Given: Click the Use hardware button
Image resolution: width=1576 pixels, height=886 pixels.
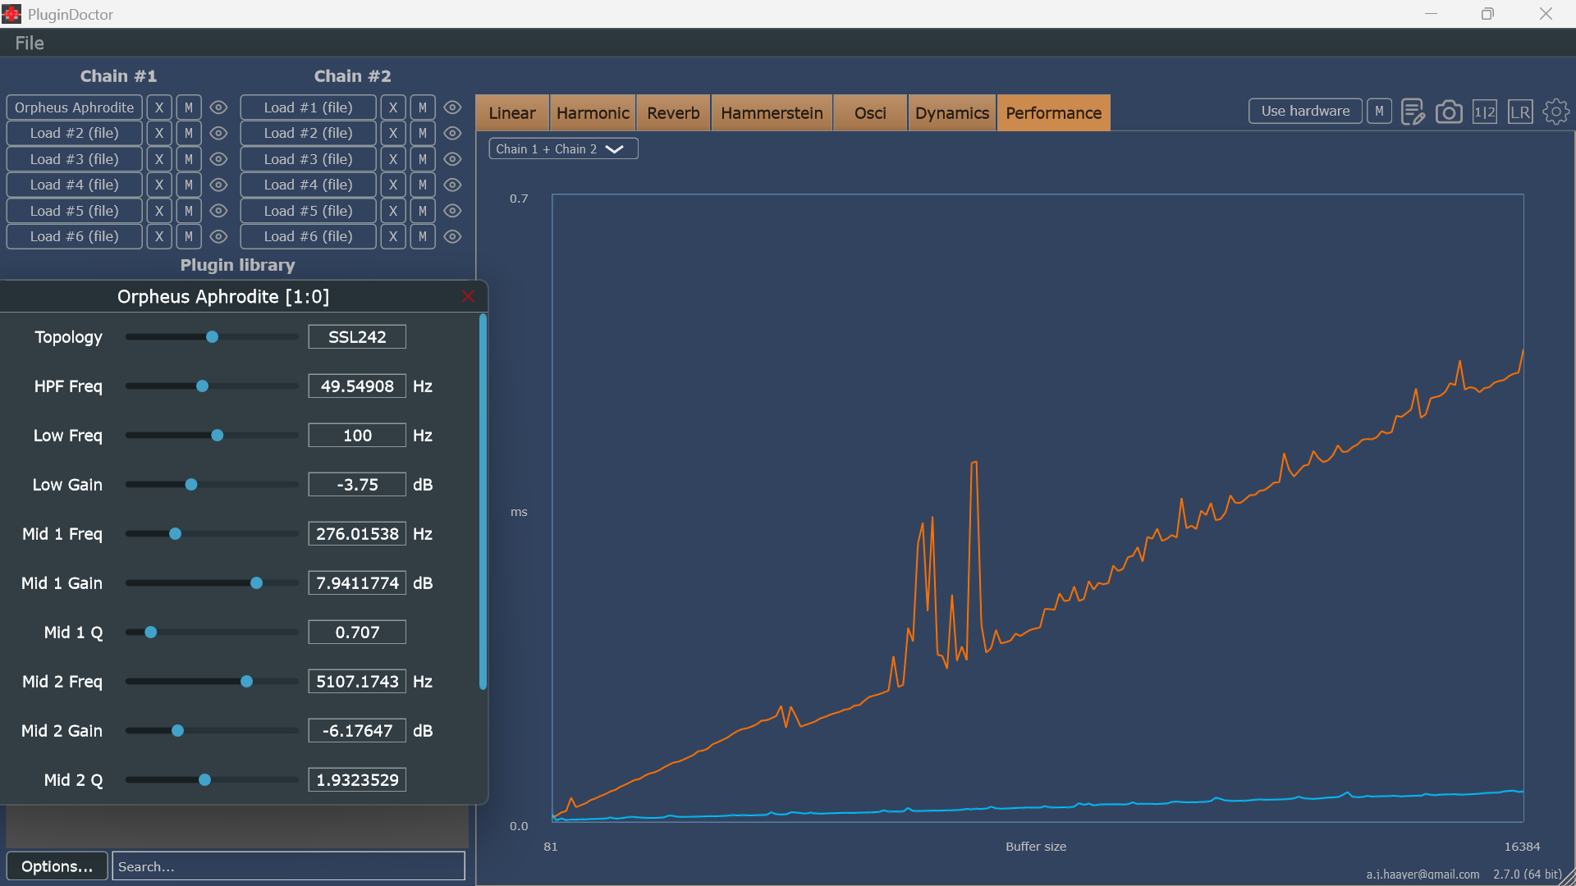Looking at the screenshot, I should coord(1305,111).
